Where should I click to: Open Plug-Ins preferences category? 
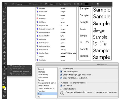(x=41, y=91)
